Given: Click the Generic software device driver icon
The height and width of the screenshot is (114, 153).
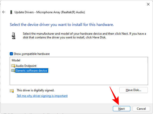Looking at the screenshot, I should [13, 71].
